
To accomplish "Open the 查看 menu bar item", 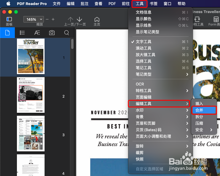I will click(98, 4).
